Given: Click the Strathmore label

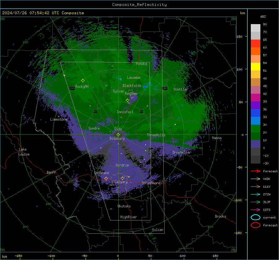Looking at the screenshot, I should pyautogui.click(x=151, y=183).
